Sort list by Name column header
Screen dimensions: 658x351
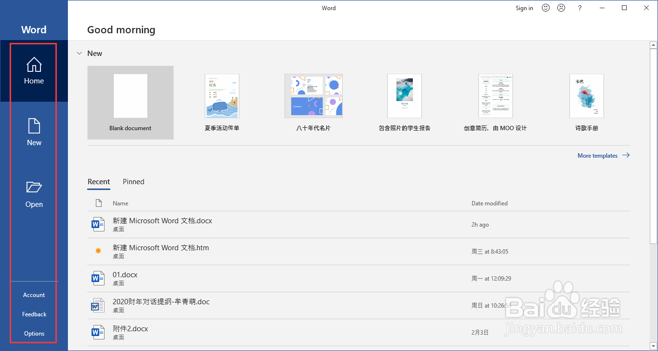coord(120,203)
